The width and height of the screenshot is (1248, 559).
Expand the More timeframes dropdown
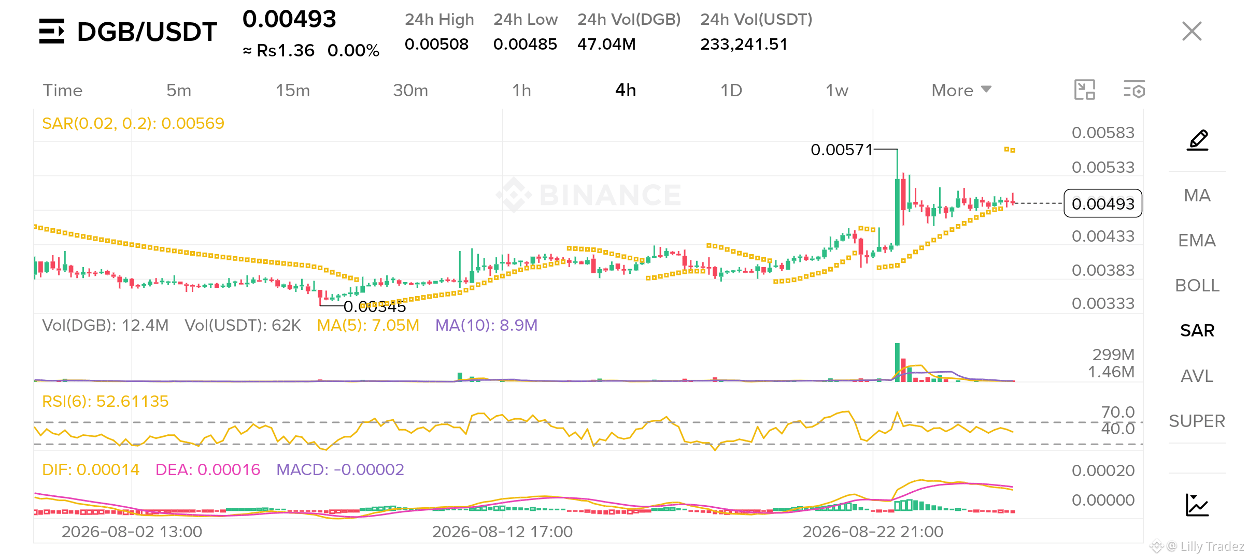(961, 91)
